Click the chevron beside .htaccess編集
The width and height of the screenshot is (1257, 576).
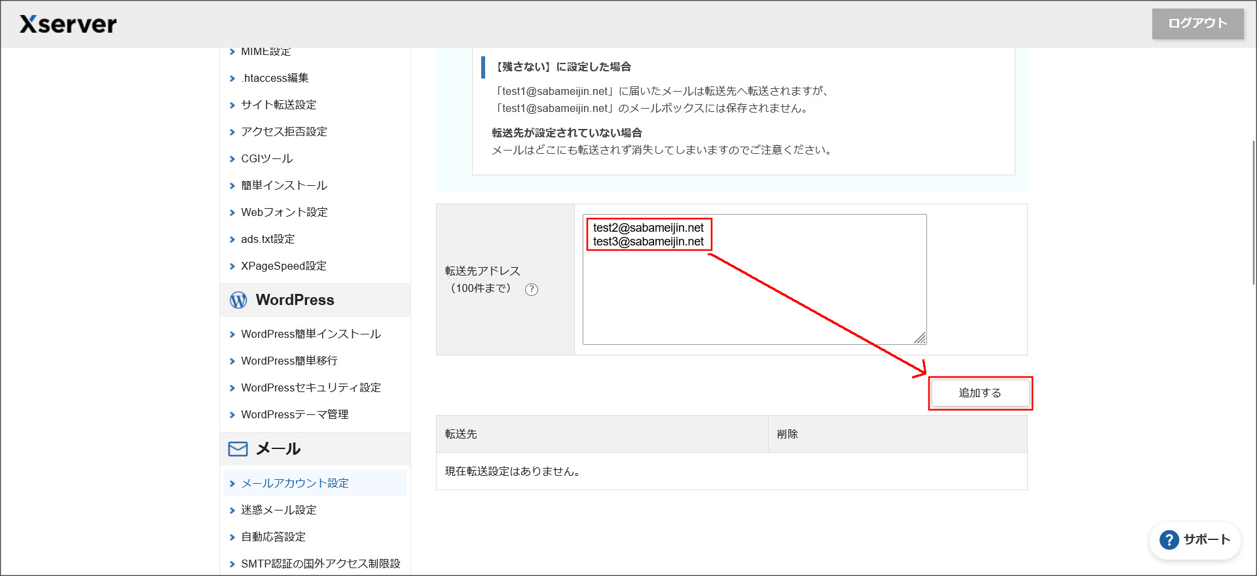coord(232,79)
